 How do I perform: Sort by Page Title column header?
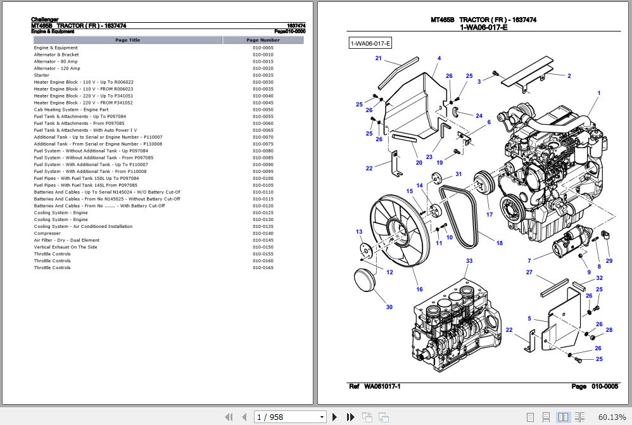click(127, 40)
